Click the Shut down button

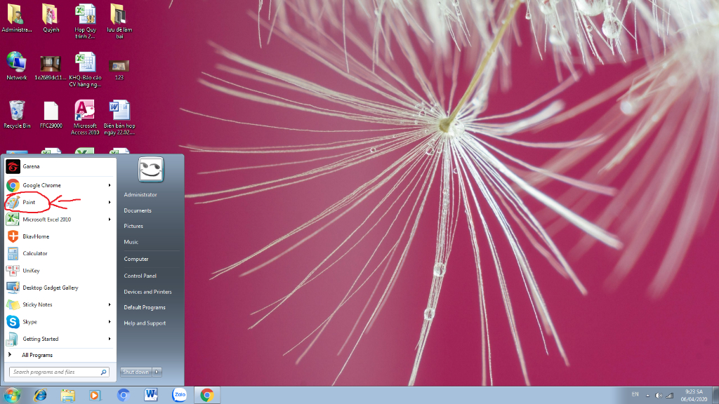click(136, 372)
